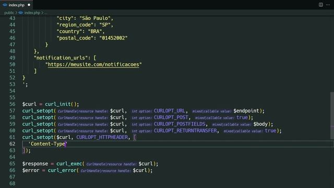Click the $endpoint variable
334x188 pixels.
pyautogui.click(x=246, y=111)
